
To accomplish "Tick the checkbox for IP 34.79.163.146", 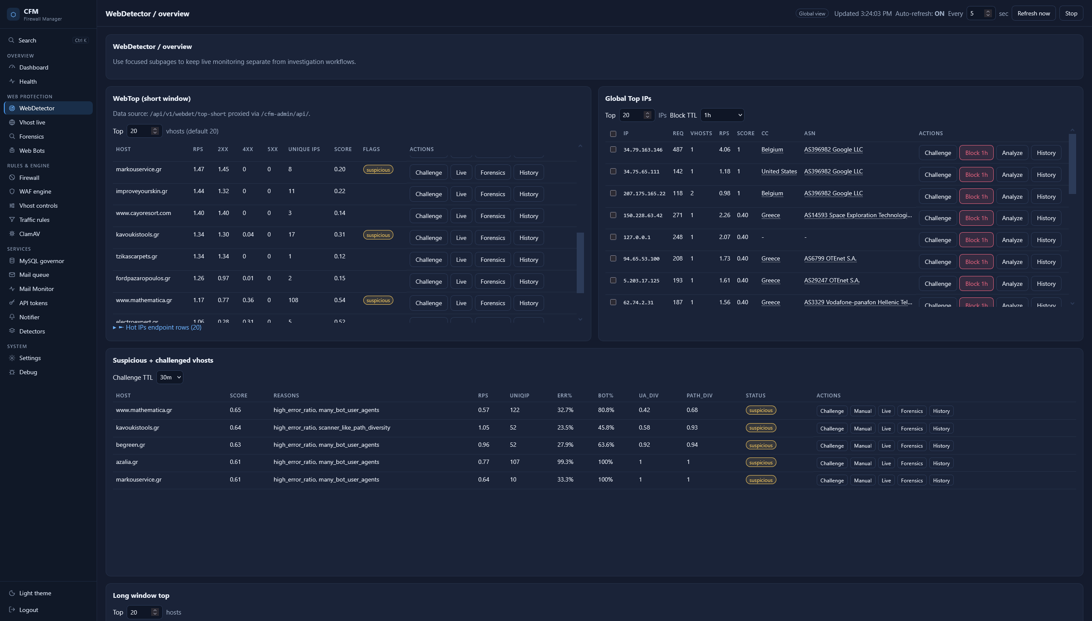I will coord(613,149).
